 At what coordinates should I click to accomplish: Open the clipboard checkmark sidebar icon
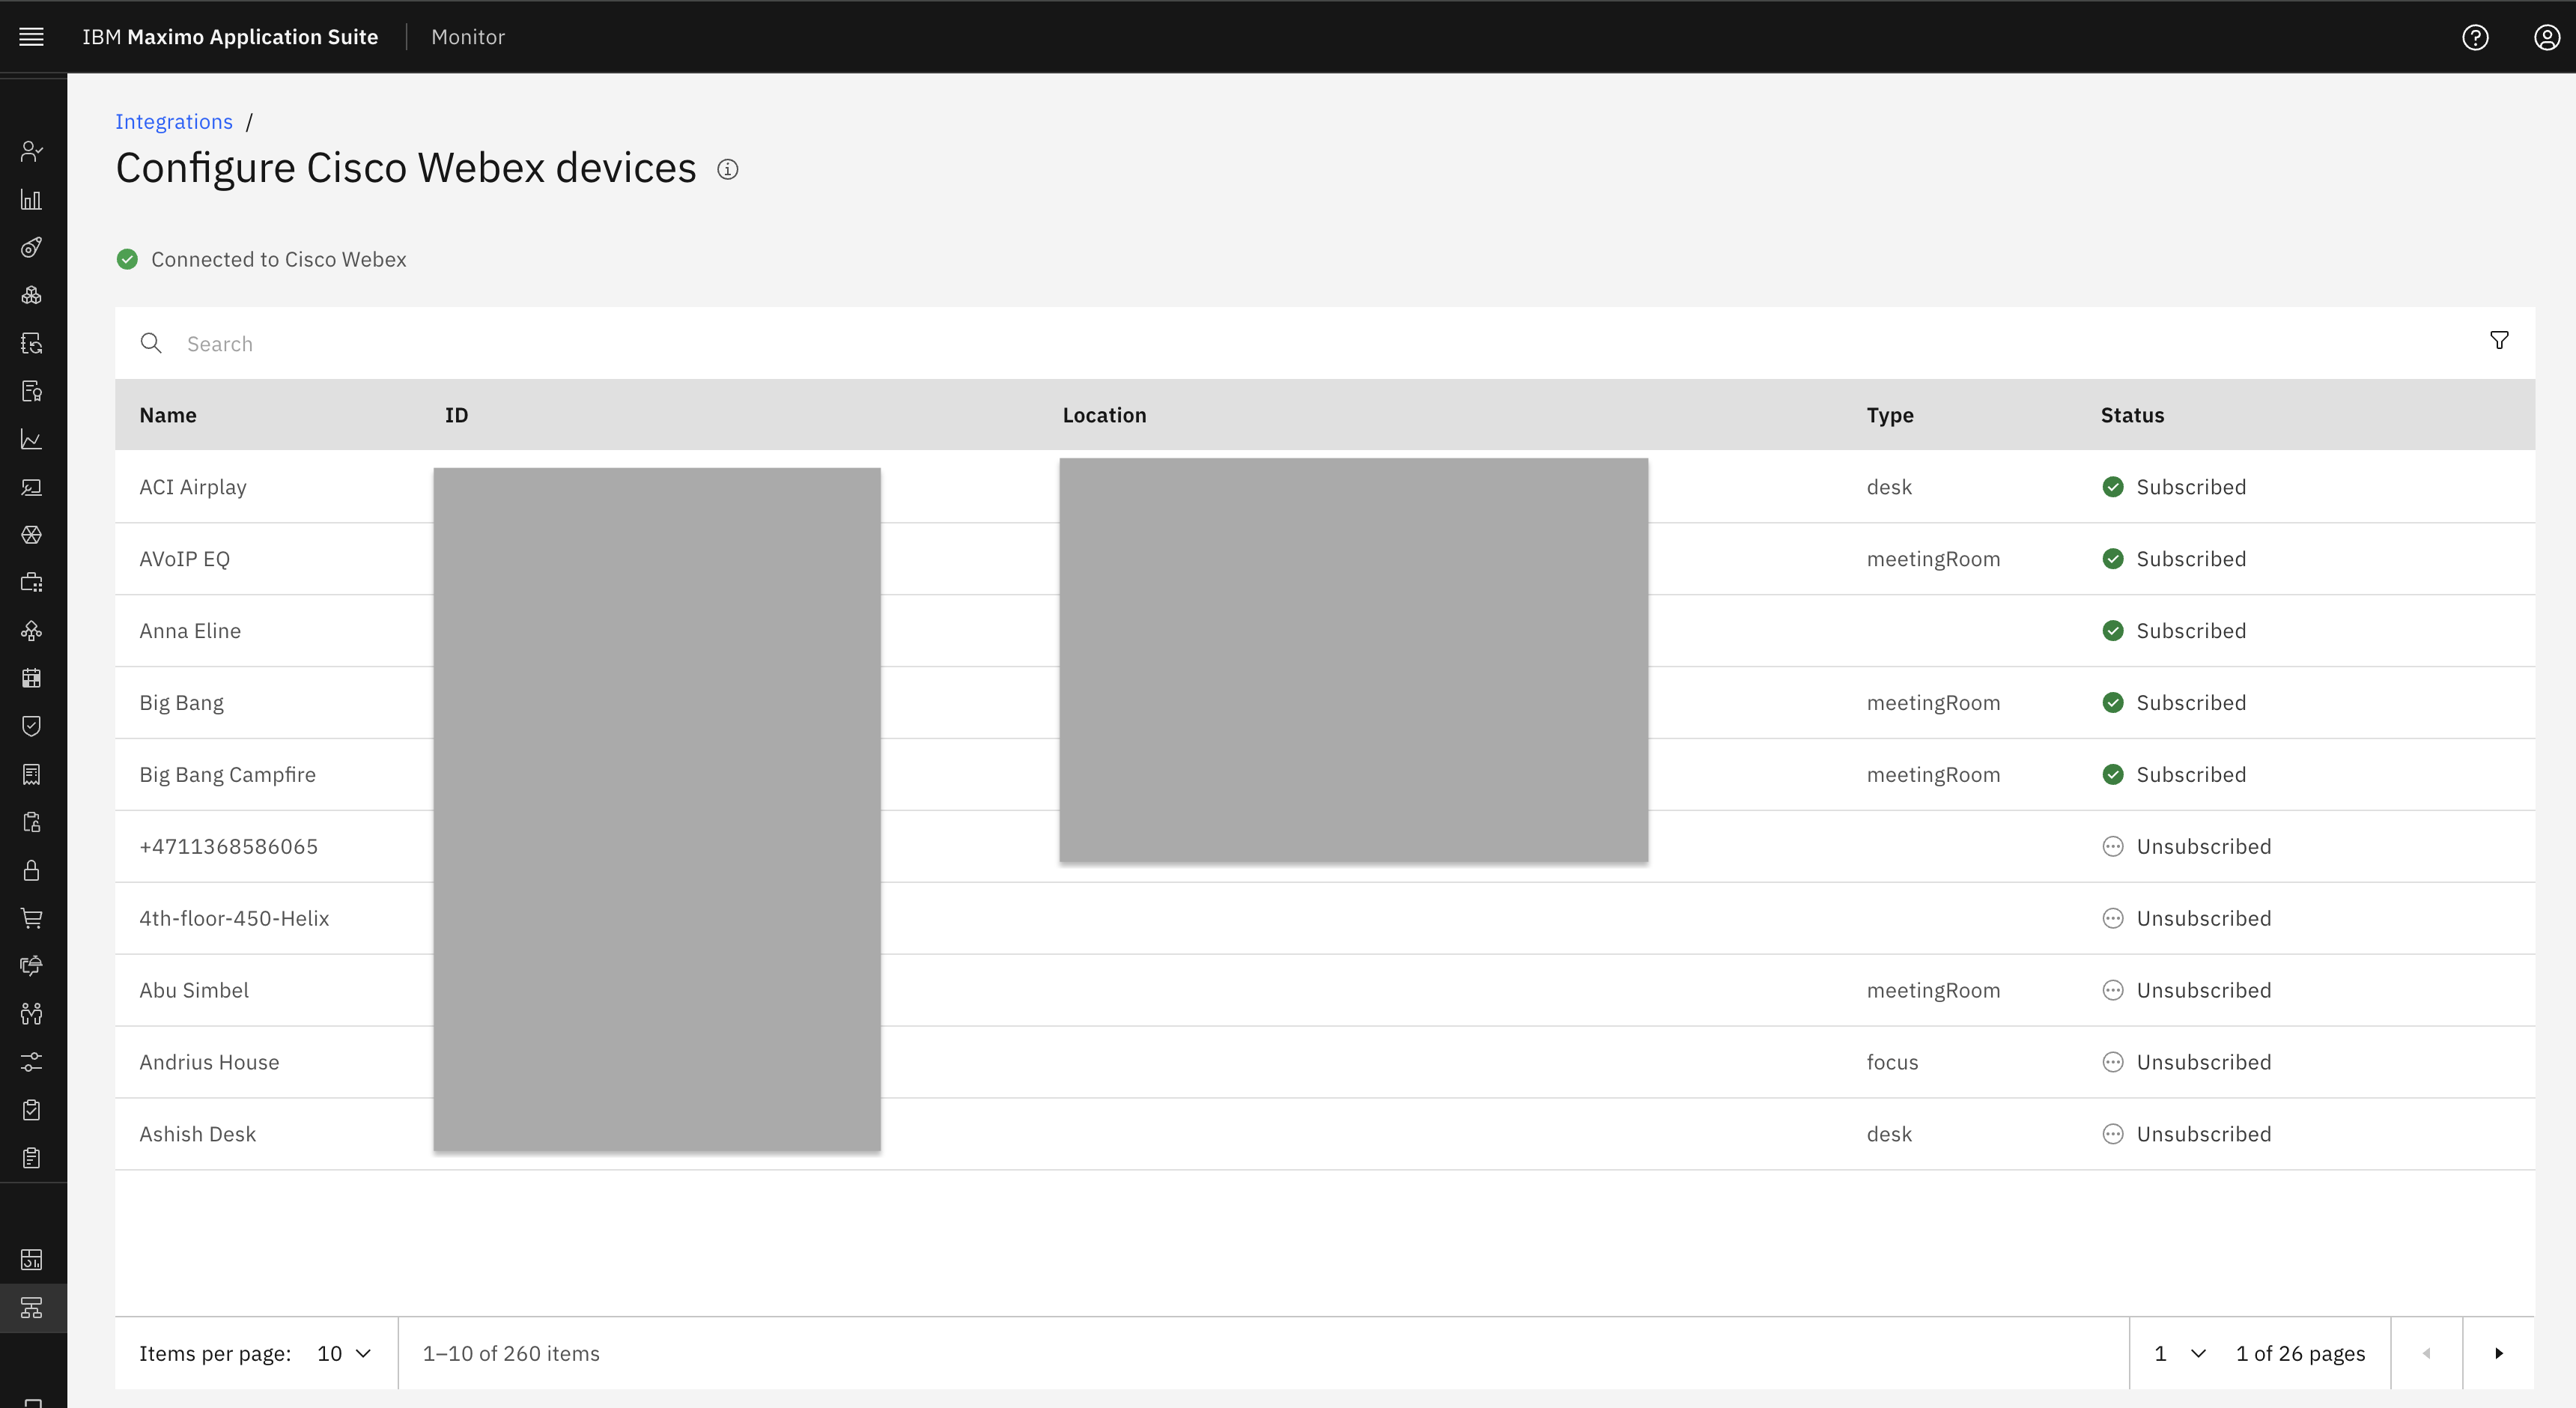point(32,1110)
